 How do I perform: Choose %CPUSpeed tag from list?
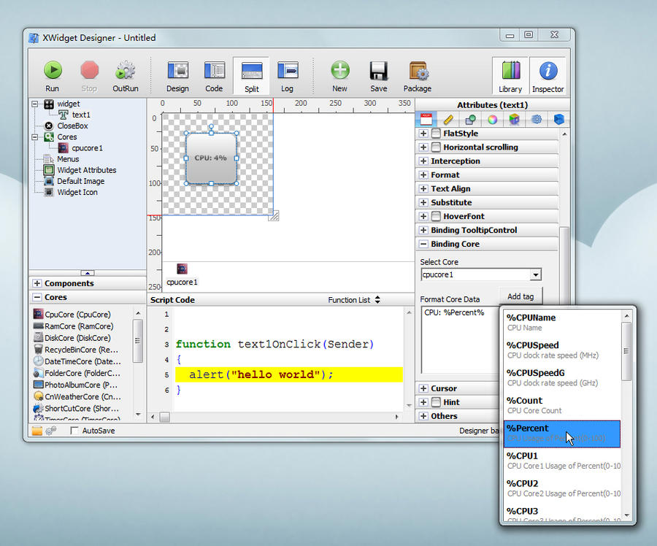(562, 350)
